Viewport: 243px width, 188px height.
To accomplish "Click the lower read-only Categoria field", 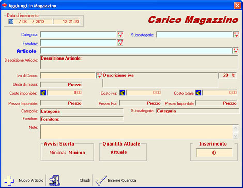I will [82, 111].
